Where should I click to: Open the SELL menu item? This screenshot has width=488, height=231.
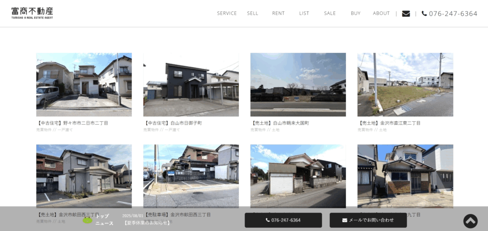pos(253,13)
